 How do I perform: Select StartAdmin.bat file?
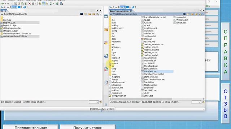tap(151, 68)
